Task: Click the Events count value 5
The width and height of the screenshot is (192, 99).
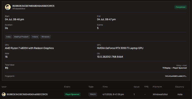Action: tap(98, 28)
